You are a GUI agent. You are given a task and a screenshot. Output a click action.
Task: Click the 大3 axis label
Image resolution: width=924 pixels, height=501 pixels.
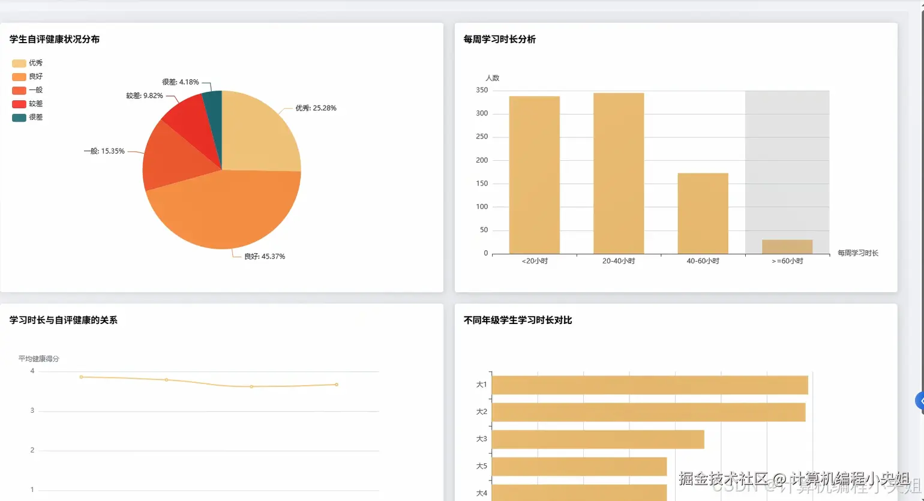pyautogui.click(x=481, y=439)
